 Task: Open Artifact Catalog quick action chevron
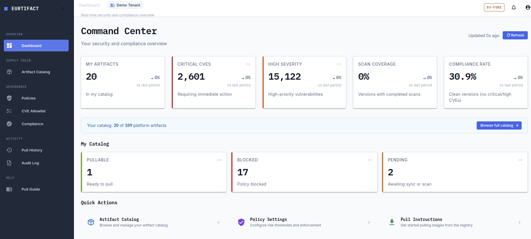pyautogui.click(x=218, y=222)
